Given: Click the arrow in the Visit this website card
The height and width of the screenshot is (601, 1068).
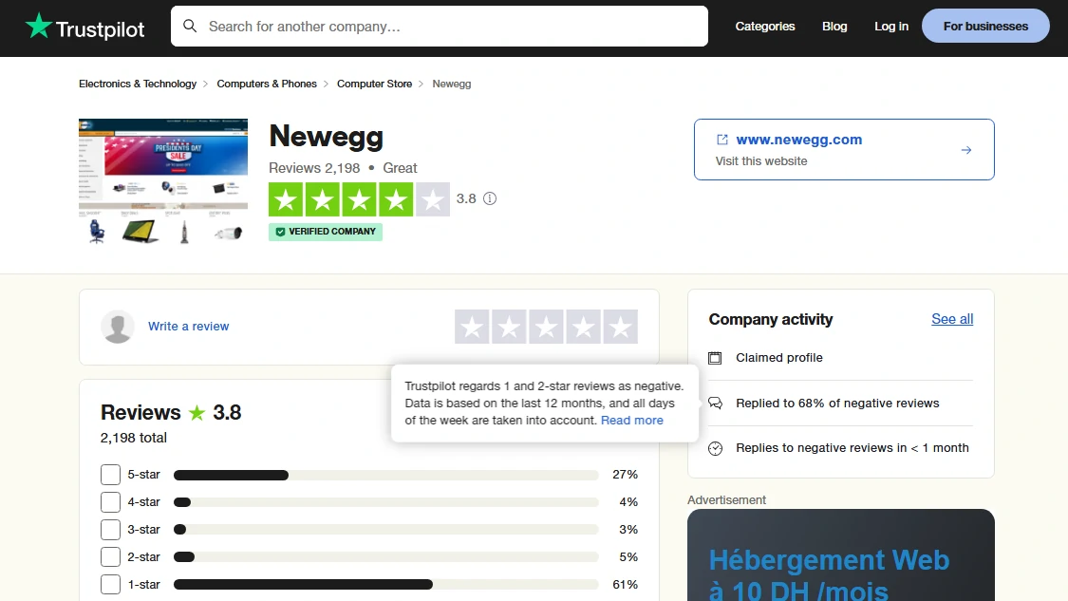Looking at the screenshot, I should click(965, 150).
